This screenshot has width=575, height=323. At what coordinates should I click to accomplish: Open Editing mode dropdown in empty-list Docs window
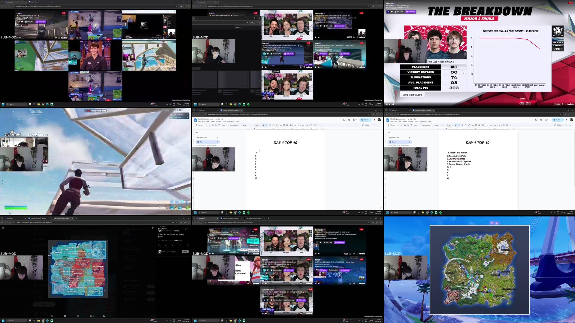(x=368, y=125)
